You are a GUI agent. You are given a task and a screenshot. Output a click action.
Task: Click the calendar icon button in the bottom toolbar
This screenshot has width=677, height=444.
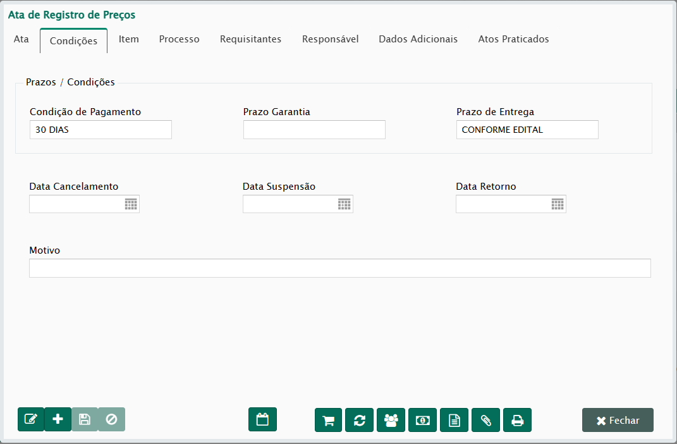coord(262,419)
